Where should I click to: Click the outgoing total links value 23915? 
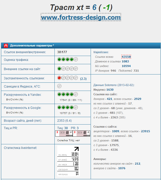pyautogui.click(x=146, y=131)
